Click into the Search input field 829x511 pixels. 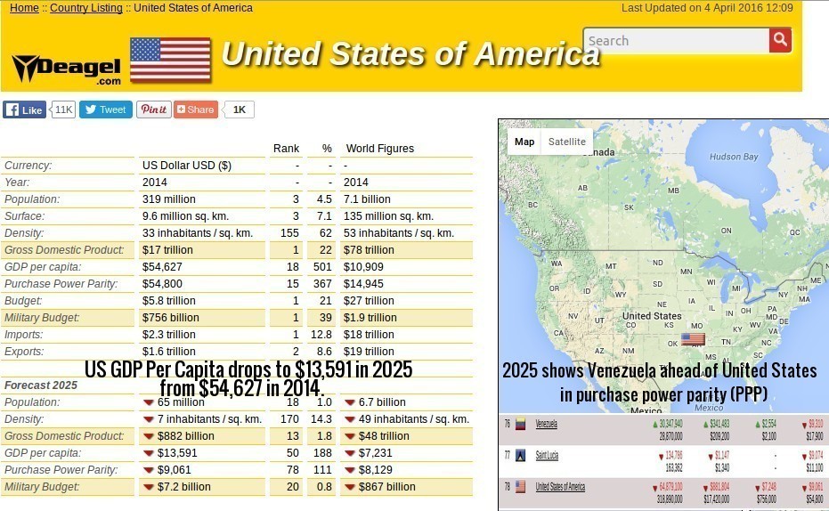(676, 40)
